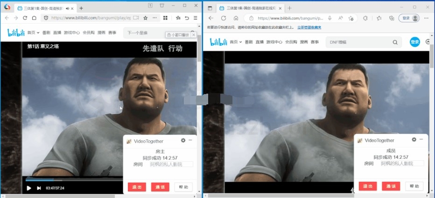Close the bilibili tab in right Edge browser
The height and width of the screenshot is (198, 435).
point(280,8)
